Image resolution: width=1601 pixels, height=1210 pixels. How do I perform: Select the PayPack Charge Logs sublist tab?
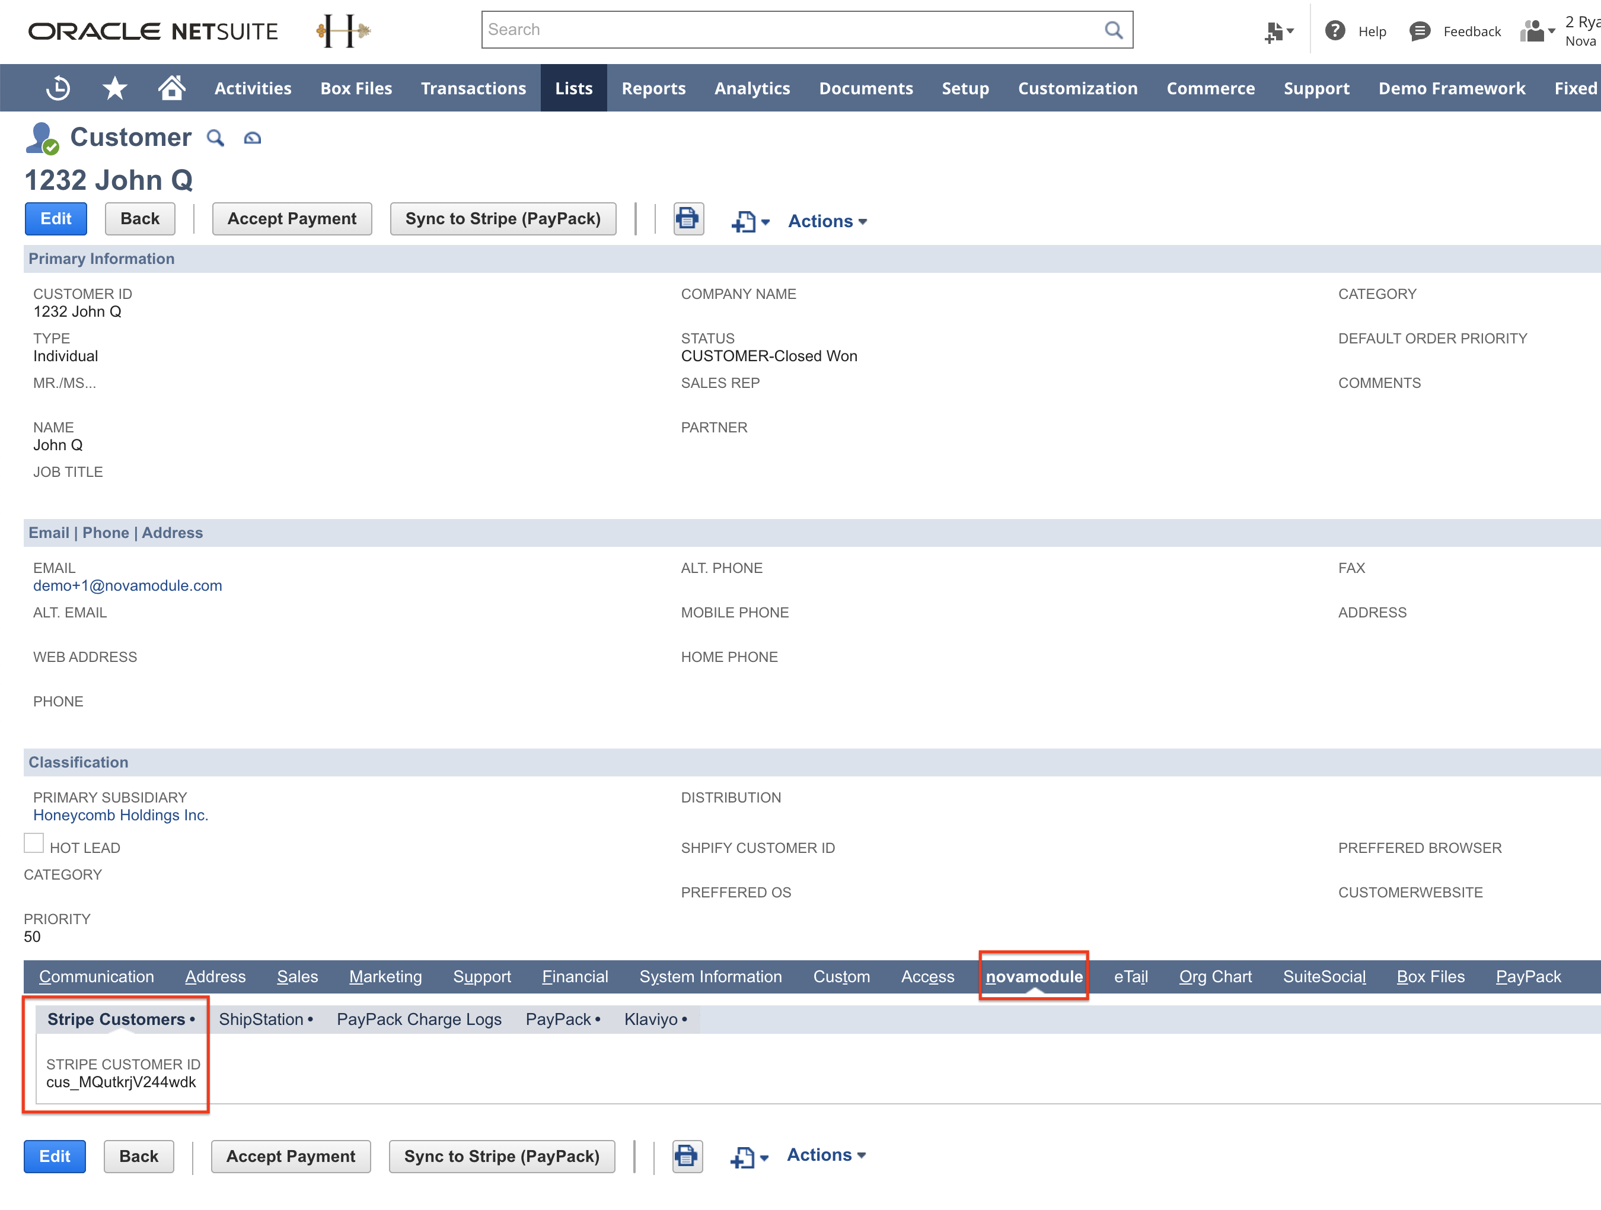419,1020
